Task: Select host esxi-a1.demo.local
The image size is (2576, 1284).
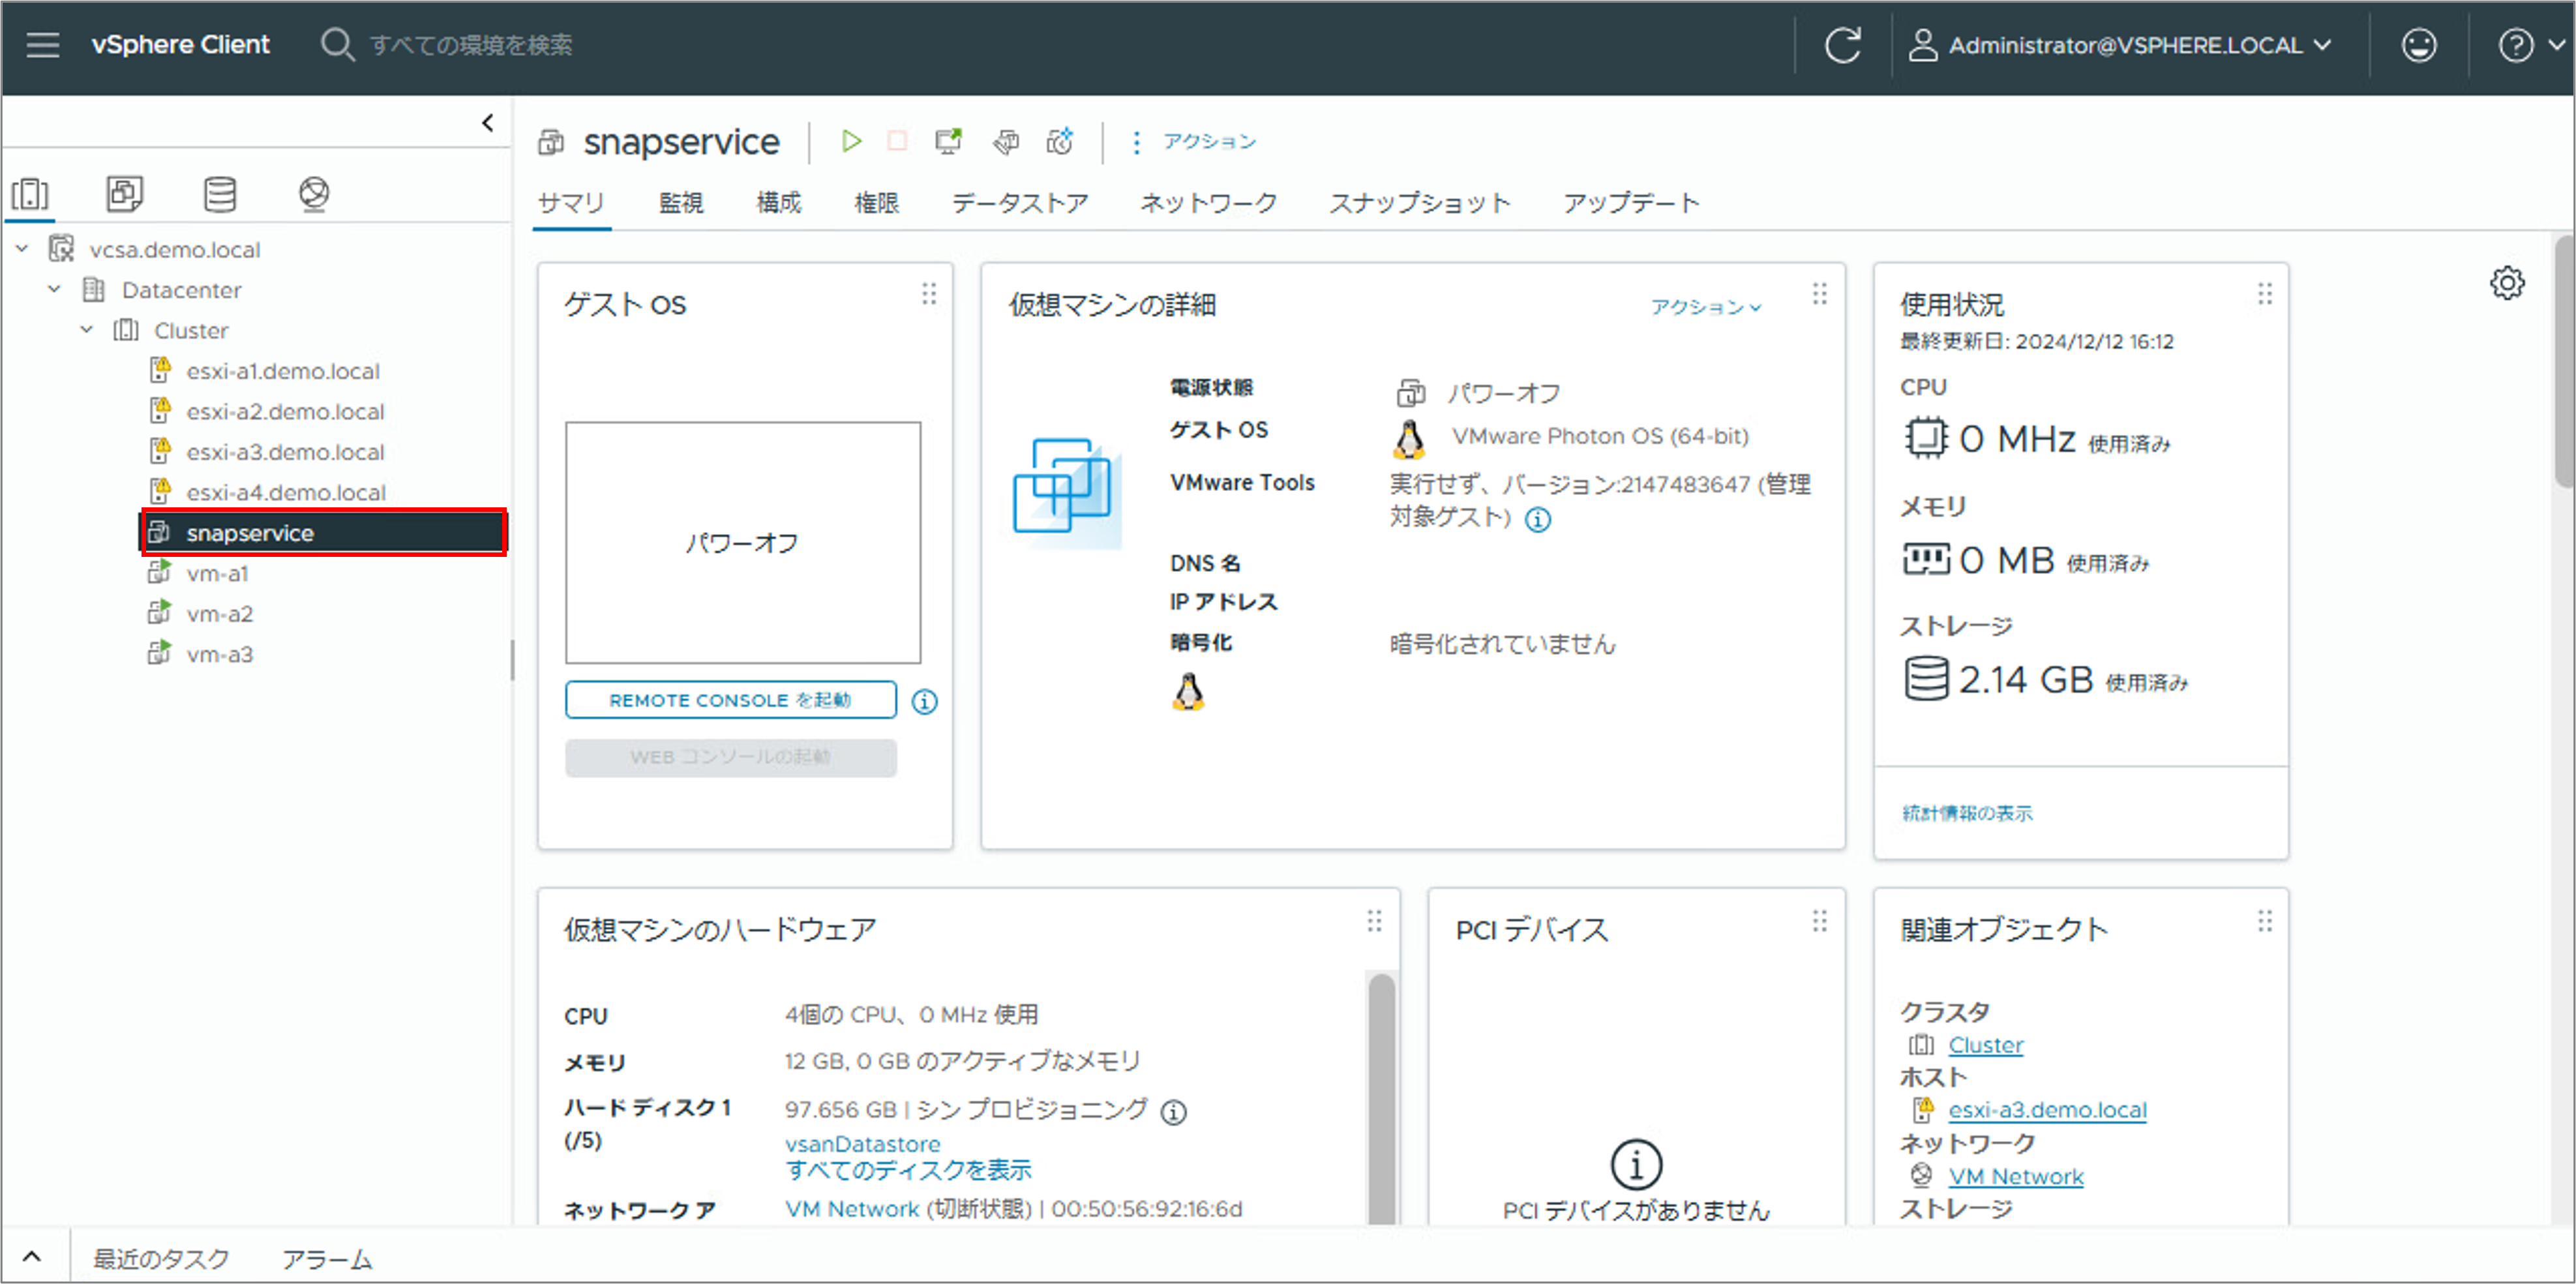Action: tap(283, 371)
